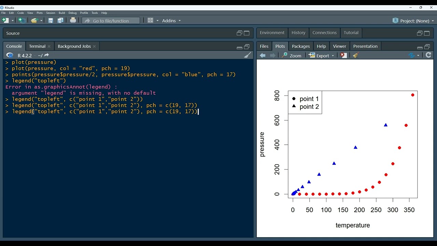Minimize the Console pane

[239, 47]
